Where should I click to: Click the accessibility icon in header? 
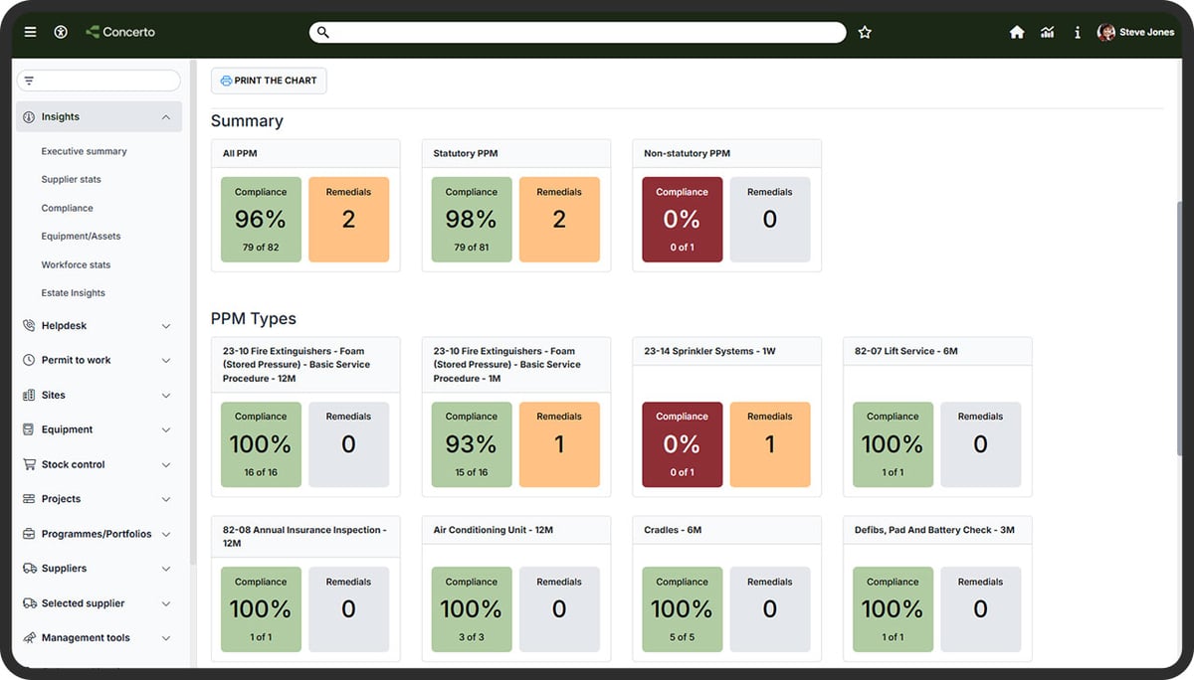click(61, 32)
